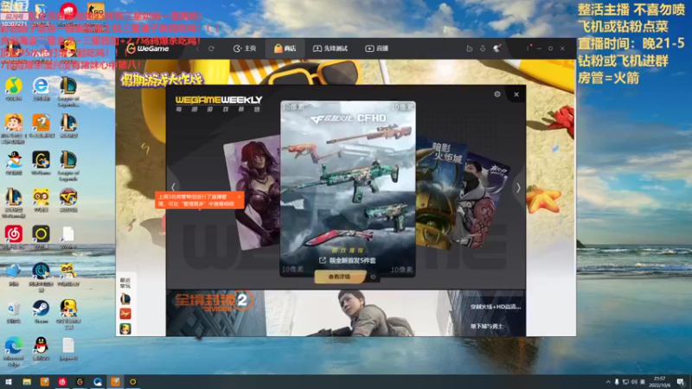Open Counter-Strike GO desktop shortcut
The height and width of the screenshot is (389, 692).
point(95,12)
